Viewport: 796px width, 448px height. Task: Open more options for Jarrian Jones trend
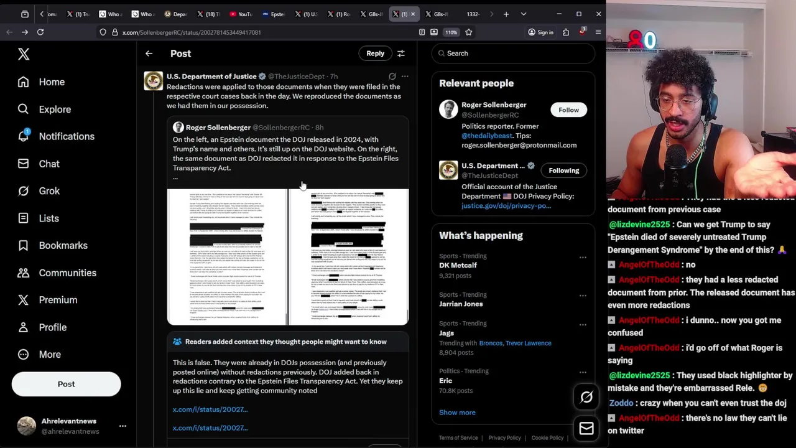coord(583,296)
